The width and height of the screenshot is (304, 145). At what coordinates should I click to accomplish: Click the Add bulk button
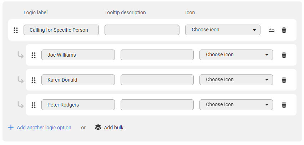pyautogui.click(x=109, y=128)
